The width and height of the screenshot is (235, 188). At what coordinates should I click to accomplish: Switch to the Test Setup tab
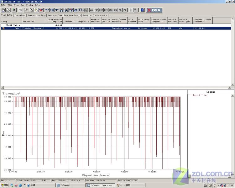(x=7, y=15)
